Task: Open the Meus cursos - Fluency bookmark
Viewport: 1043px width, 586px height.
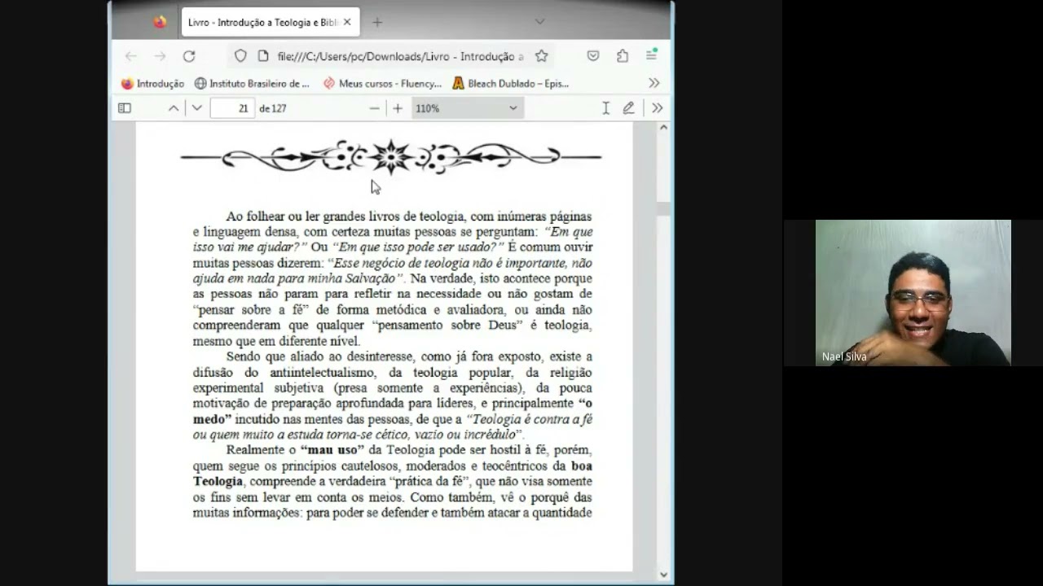Action: click(382, 83)
